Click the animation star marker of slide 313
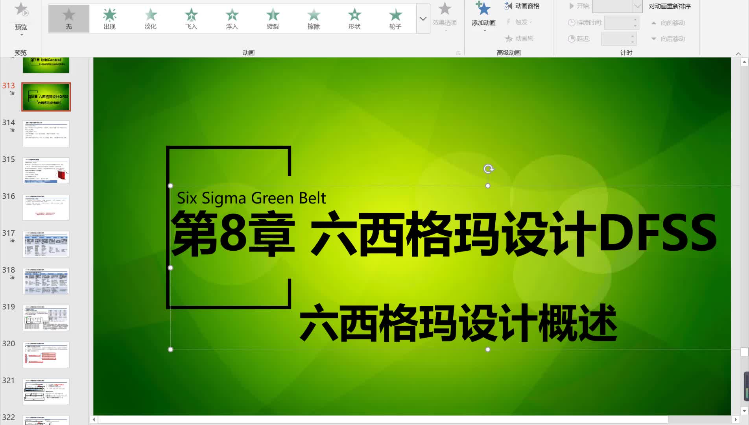The width and height of the screenshot is (749, 425). click(12, 93)
